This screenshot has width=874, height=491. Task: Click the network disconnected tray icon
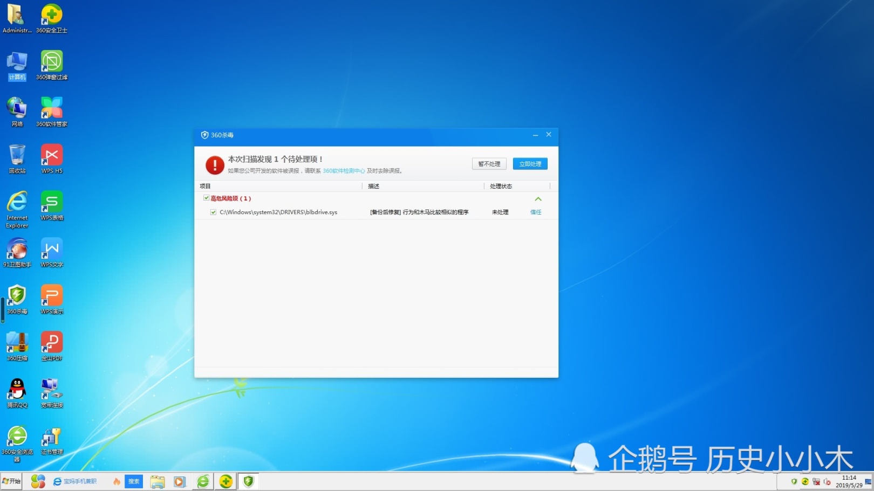[816, 481]
